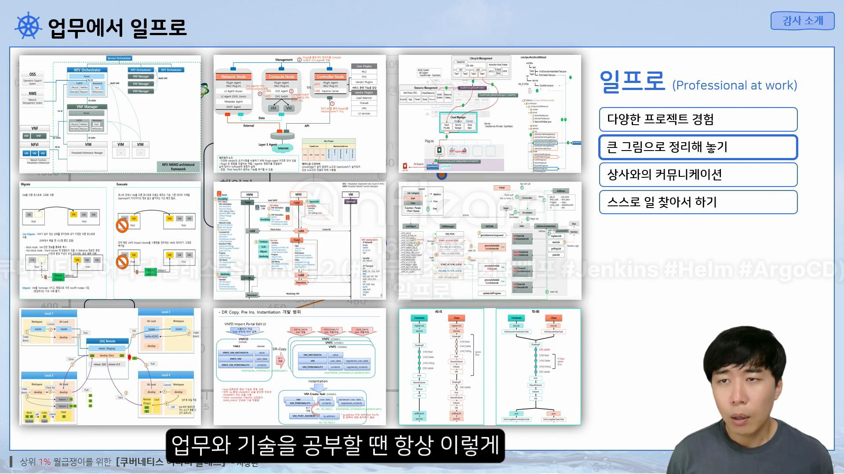Open the JobManager class diagram thumbnail

click(490, 240)
